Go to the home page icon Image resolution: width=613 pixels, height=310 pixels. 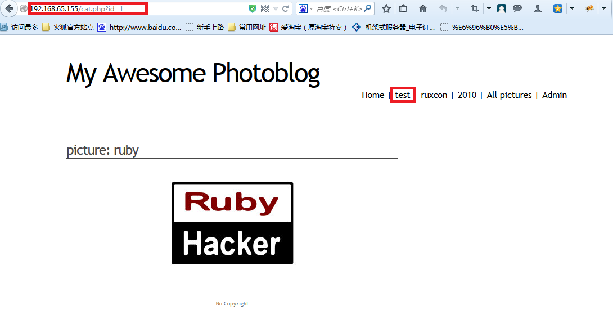click(x=422, y=8)
